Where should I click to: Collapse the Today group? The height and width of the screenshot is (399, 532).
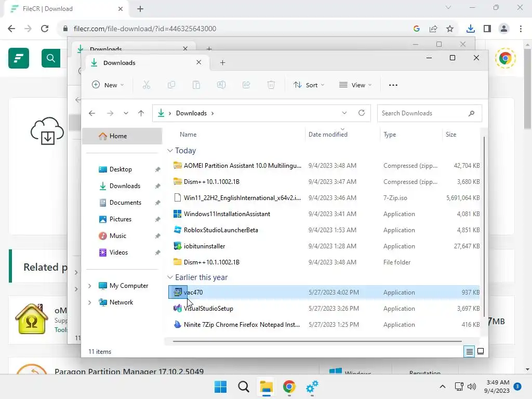tap(170, 150)
